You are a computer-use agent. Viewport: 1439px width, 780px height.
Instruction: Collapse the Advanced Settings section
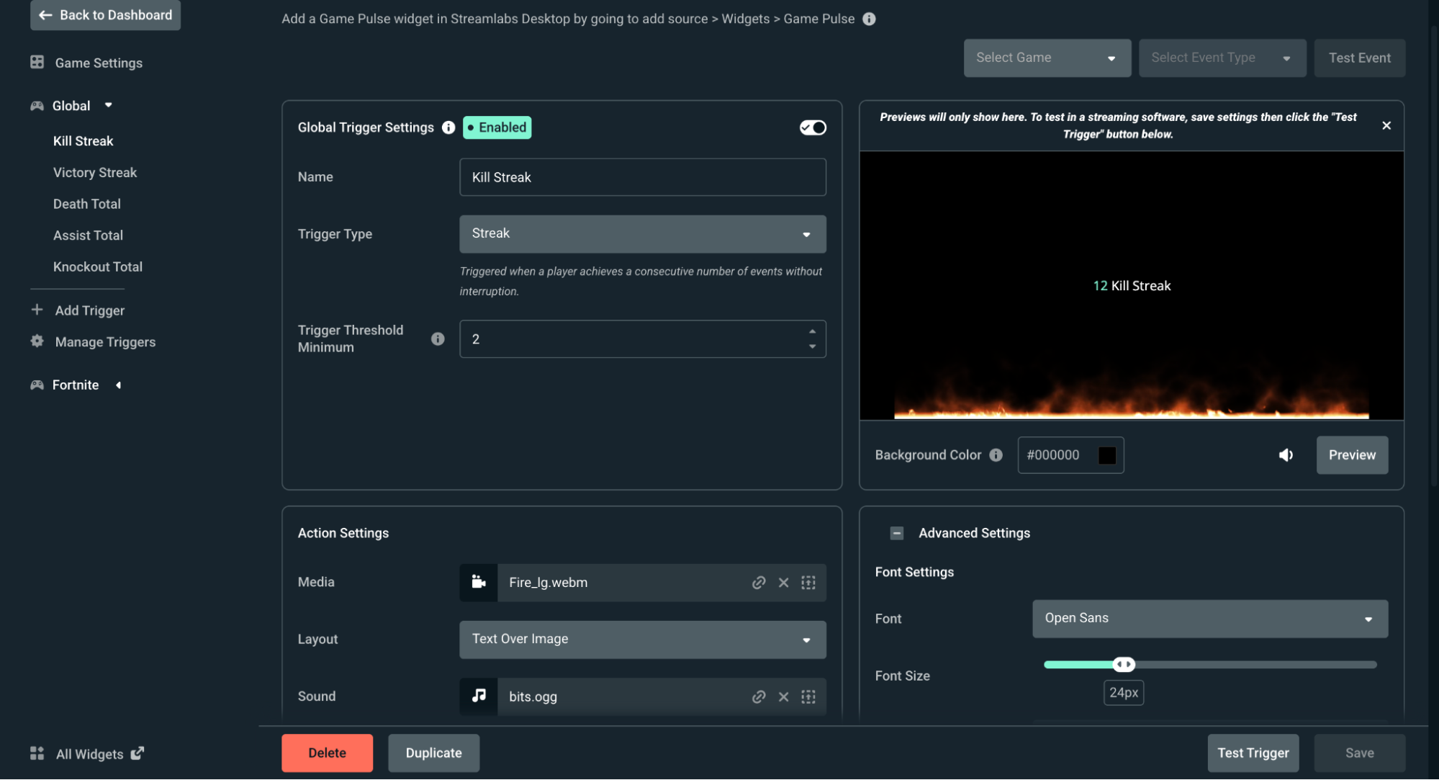897,533
